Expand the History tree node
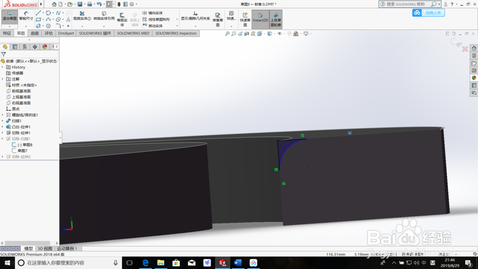478x269 pixels. pyautogui.click(x=3, y=67)
